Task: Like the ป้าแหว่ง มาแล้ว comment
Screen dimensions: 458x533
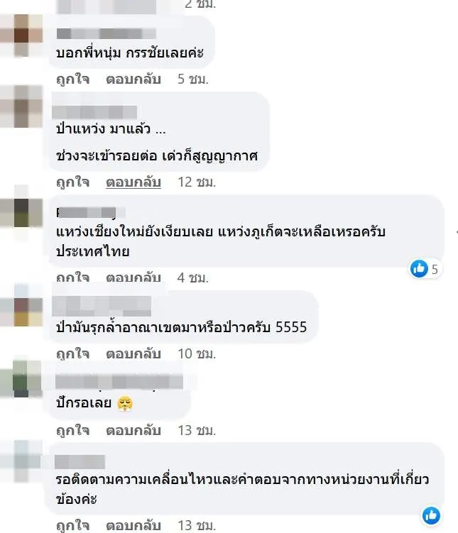Action: click(x=72, y=182)
